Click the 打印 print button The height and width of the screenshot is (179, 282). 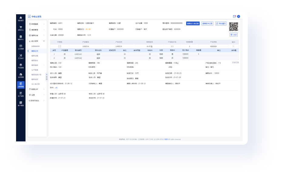[x=233, y=35]
